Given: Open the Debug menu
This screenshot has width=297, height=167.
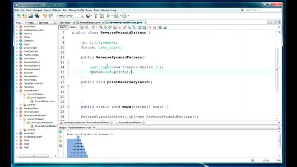Looking at the screenshot, I should tap(72, 10).
